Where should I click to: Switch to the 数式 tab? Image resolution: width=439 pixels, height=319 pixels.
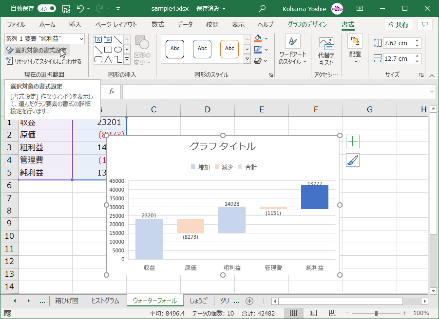click(158, 25)
